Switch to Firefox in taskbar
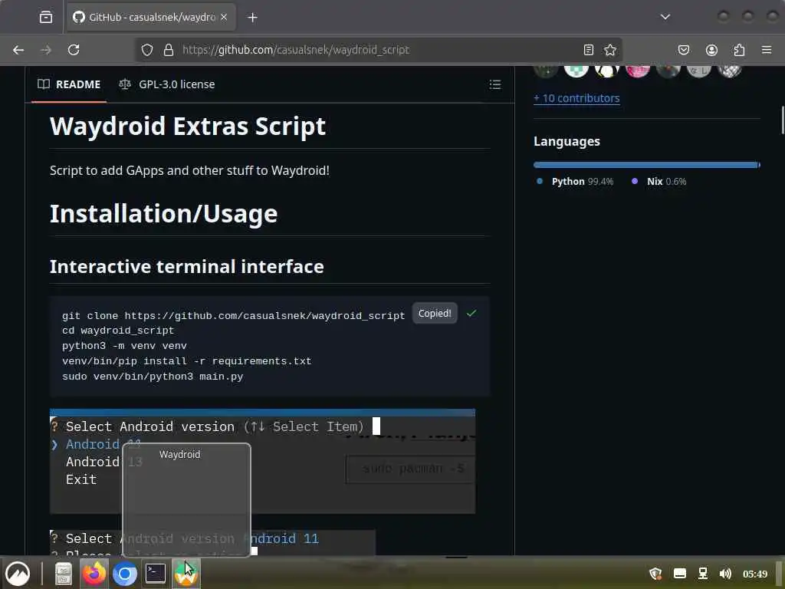This screenshot has width=785, height=589. (x=94, y=574)
